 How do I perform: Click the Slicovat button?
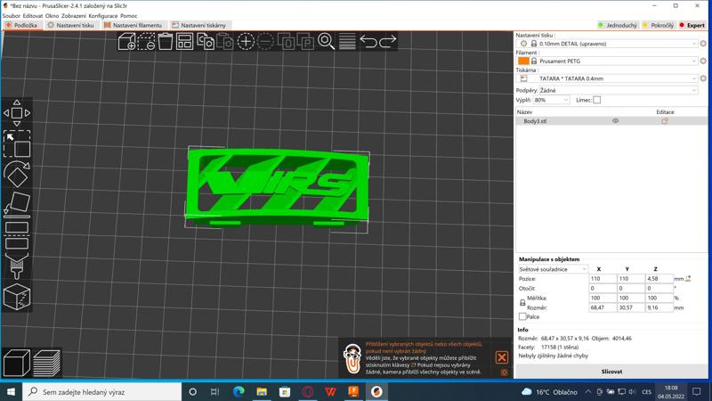[611, 372]
